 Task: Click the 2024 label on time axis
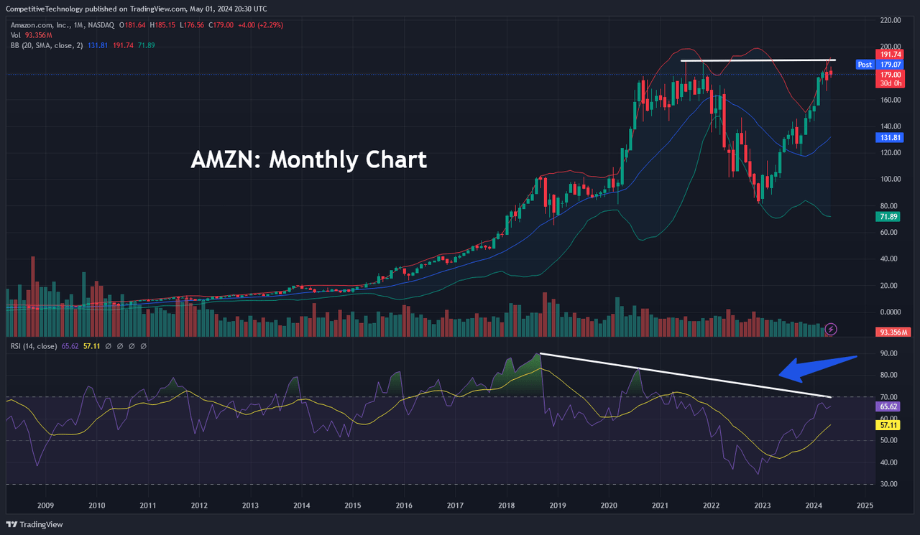(814, 506)
